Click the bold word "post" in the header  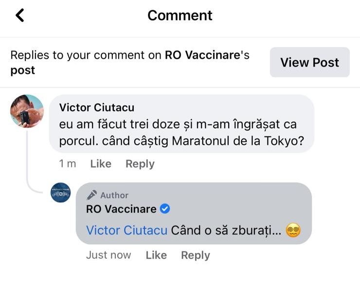23,70
